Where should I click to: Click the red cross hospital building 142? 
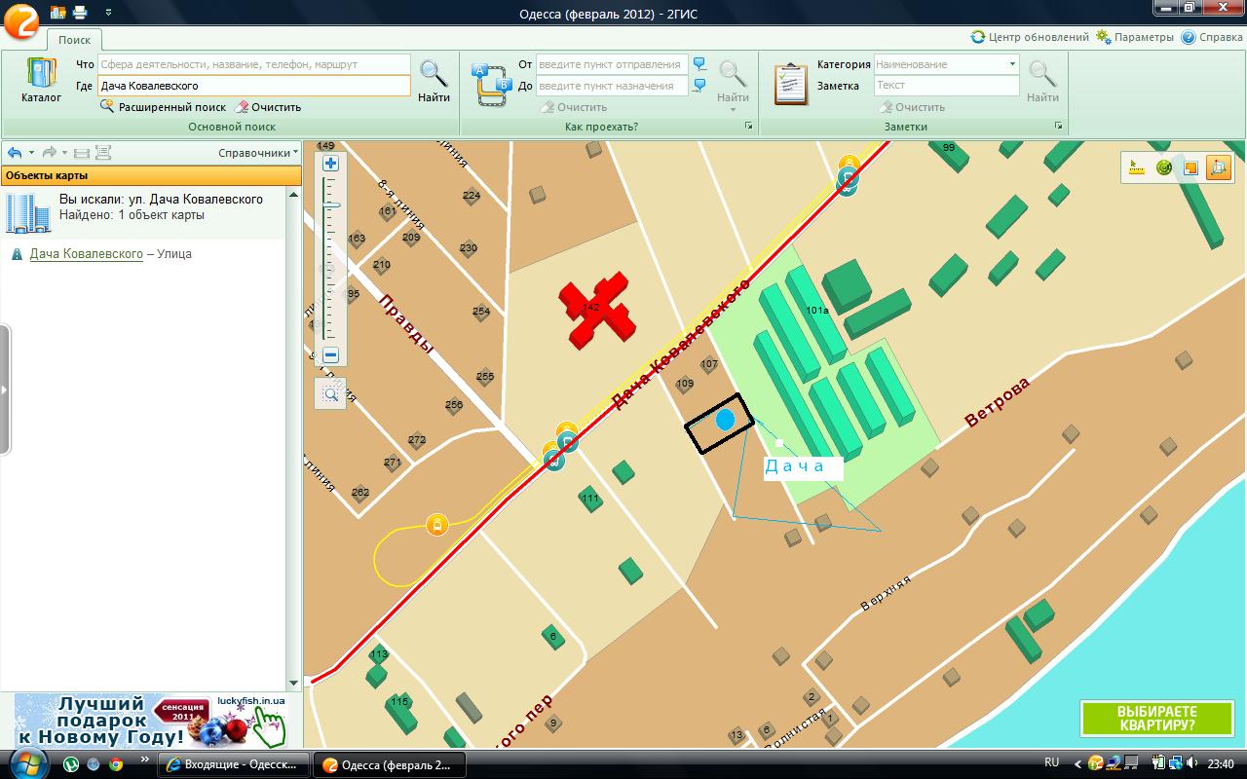pyautogui.click(x=596, y=309)
